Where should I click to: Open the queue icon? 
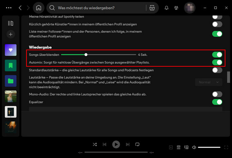coord(178,147)
